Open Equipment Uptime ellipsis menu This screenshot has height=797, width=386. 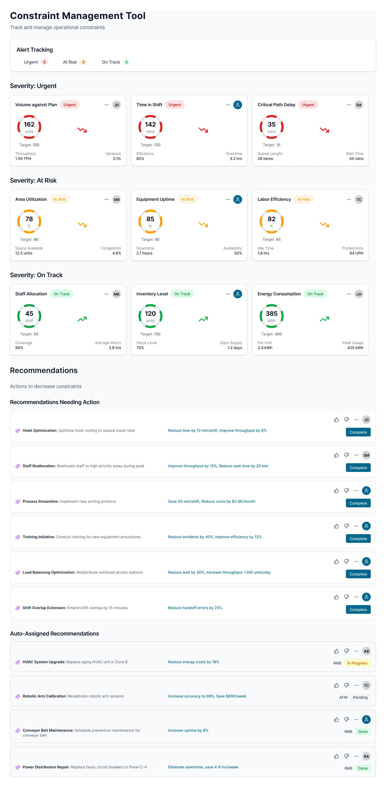pyautogui.click(x=228, y=199)
